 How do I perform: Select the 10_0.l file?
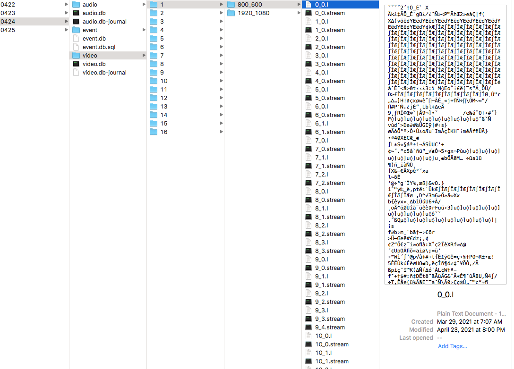340,336
